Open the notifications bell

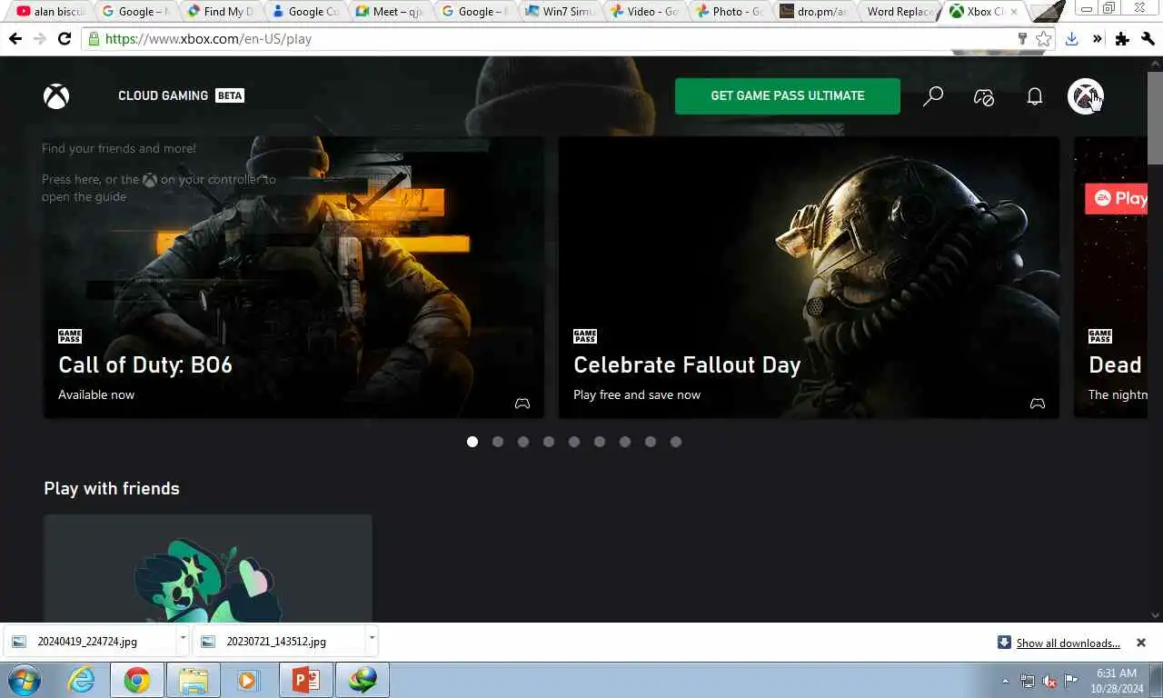(x=1035, y=96)
